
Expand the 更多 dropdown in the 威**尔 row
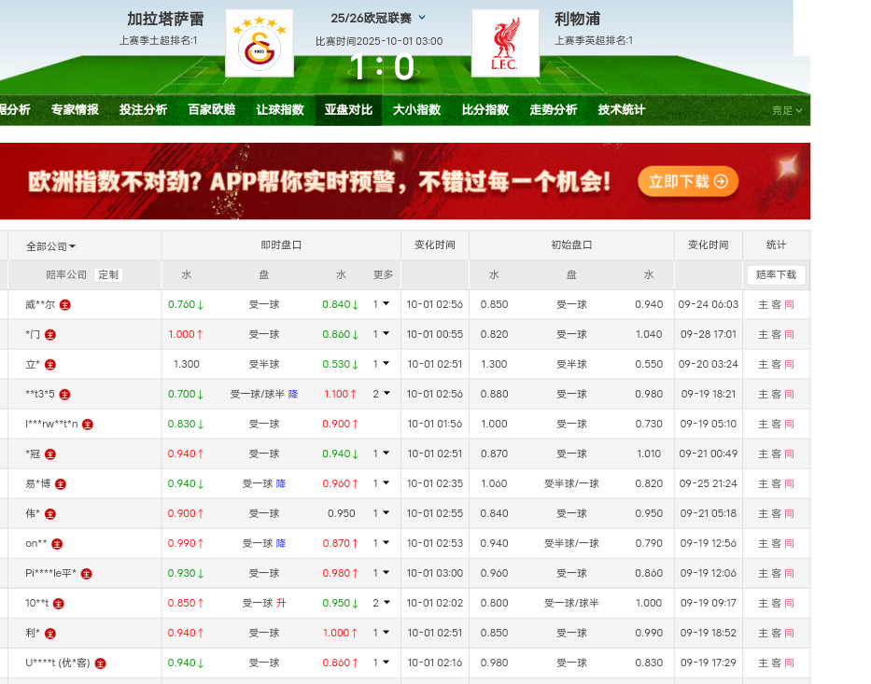tap(381, 304)
